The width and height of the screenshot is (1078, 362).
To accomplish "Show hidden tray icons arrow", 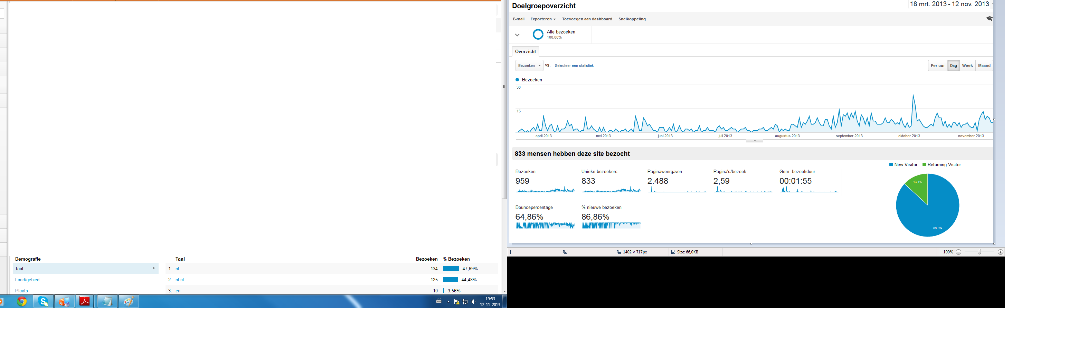I will click(448, 302).
